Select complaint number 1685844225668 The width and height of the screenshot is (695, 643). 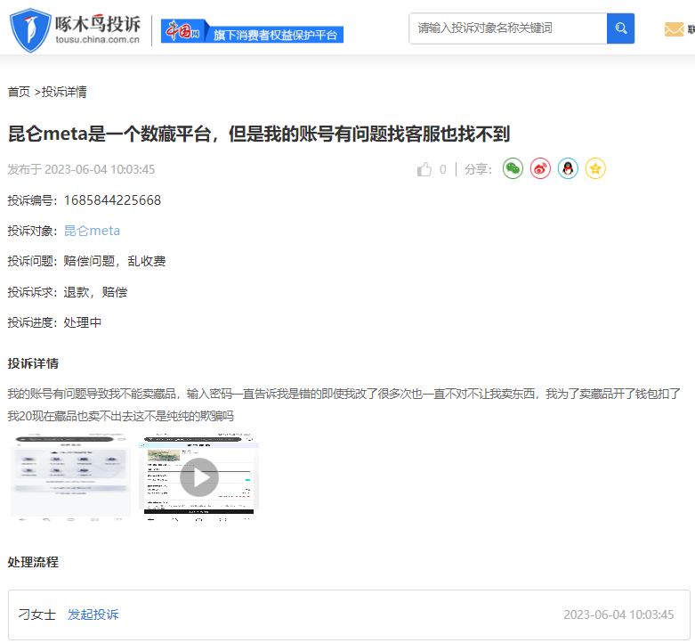(113, 200)
